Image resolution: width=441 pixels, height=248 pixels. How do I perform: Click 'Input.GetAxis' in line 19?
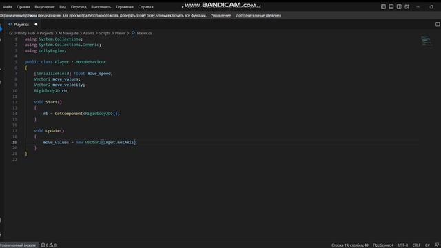119,143
